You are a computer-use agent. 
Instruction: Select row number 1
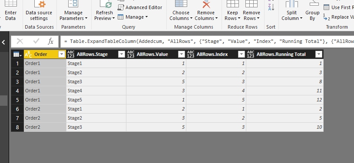click(17, 64)
